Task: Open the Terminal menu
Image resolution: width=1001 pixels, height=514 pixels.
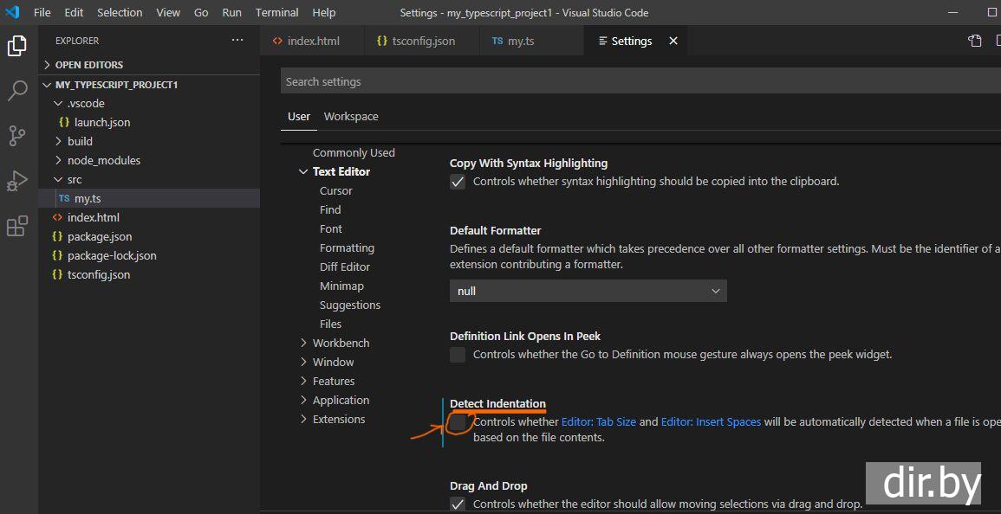Action: (276, 13)
